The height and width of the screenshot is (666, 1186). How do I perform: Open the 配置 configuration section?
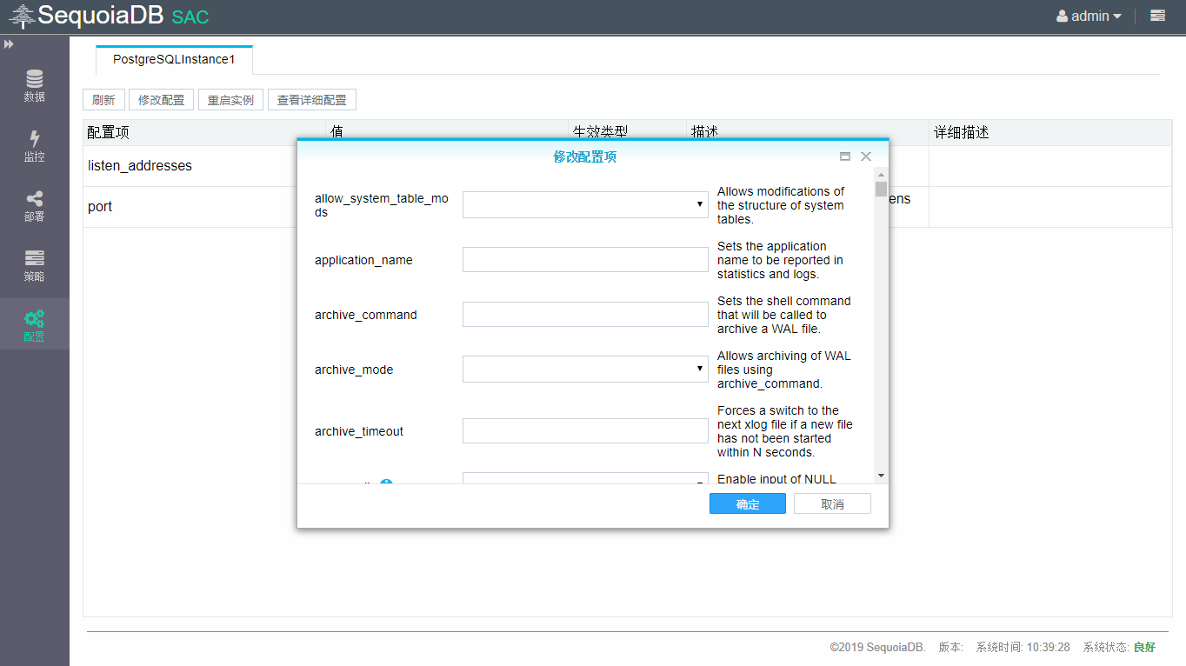click(x=34, y=325)
